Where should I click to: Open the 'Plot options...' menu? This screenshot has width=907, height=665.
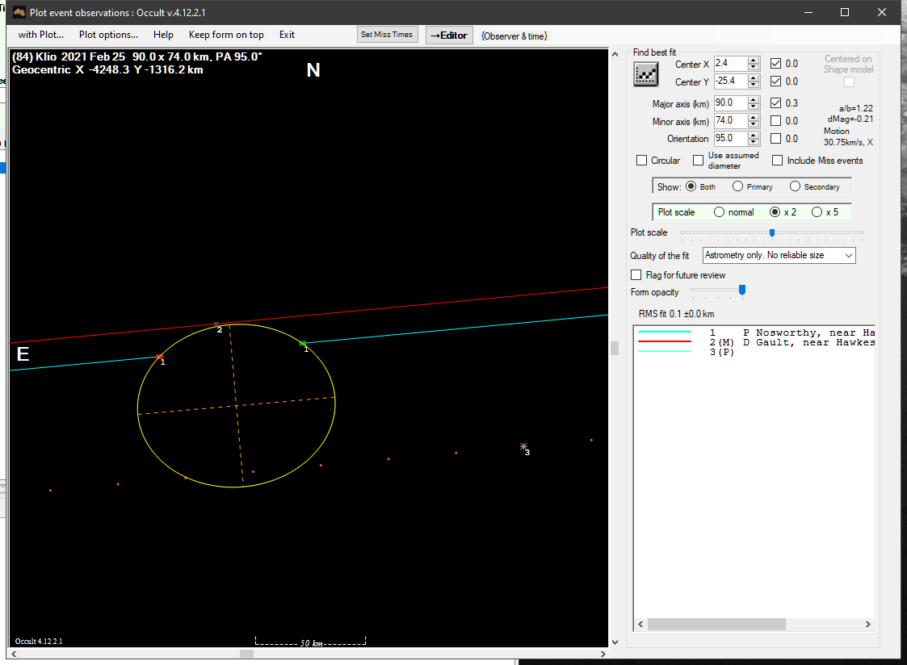(109, 35)
